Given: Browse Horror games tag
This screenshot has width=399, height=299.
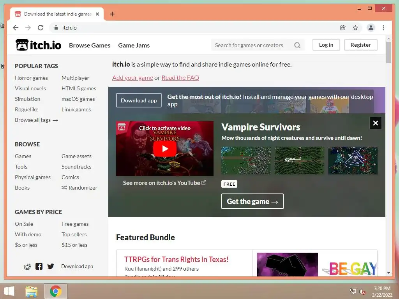Looking at the screenshot, I should click(x=31, y=78).
